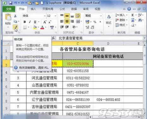Click the Fill down icon
The height and width of the screenshot is (119, 147).
tap(133, 20)
